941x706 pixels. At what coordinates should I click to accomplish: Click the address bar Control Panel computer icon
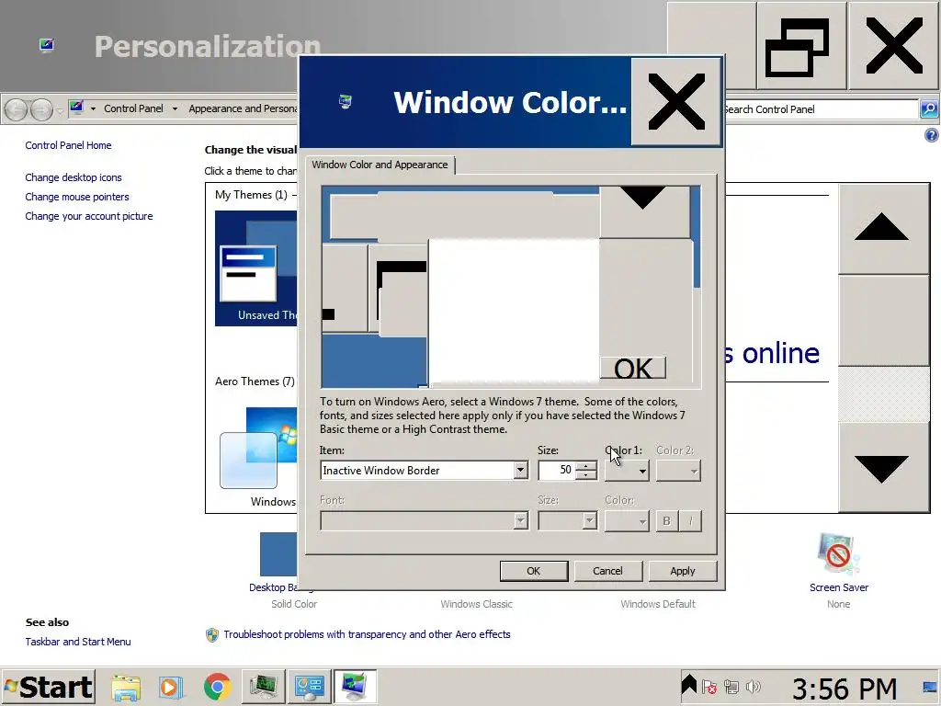point(77,108)
